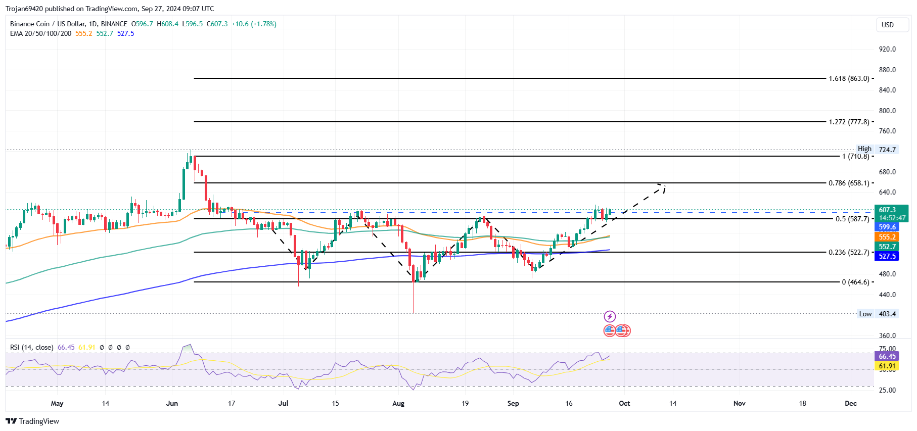This screenshot has width=917, height=431.
Task: Select the 1 (710.8) Fibonacci level label
Action: point(856,156)
